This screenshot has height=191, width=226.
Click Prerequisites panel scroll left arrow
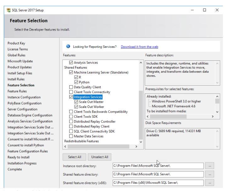tap(147, 116)
